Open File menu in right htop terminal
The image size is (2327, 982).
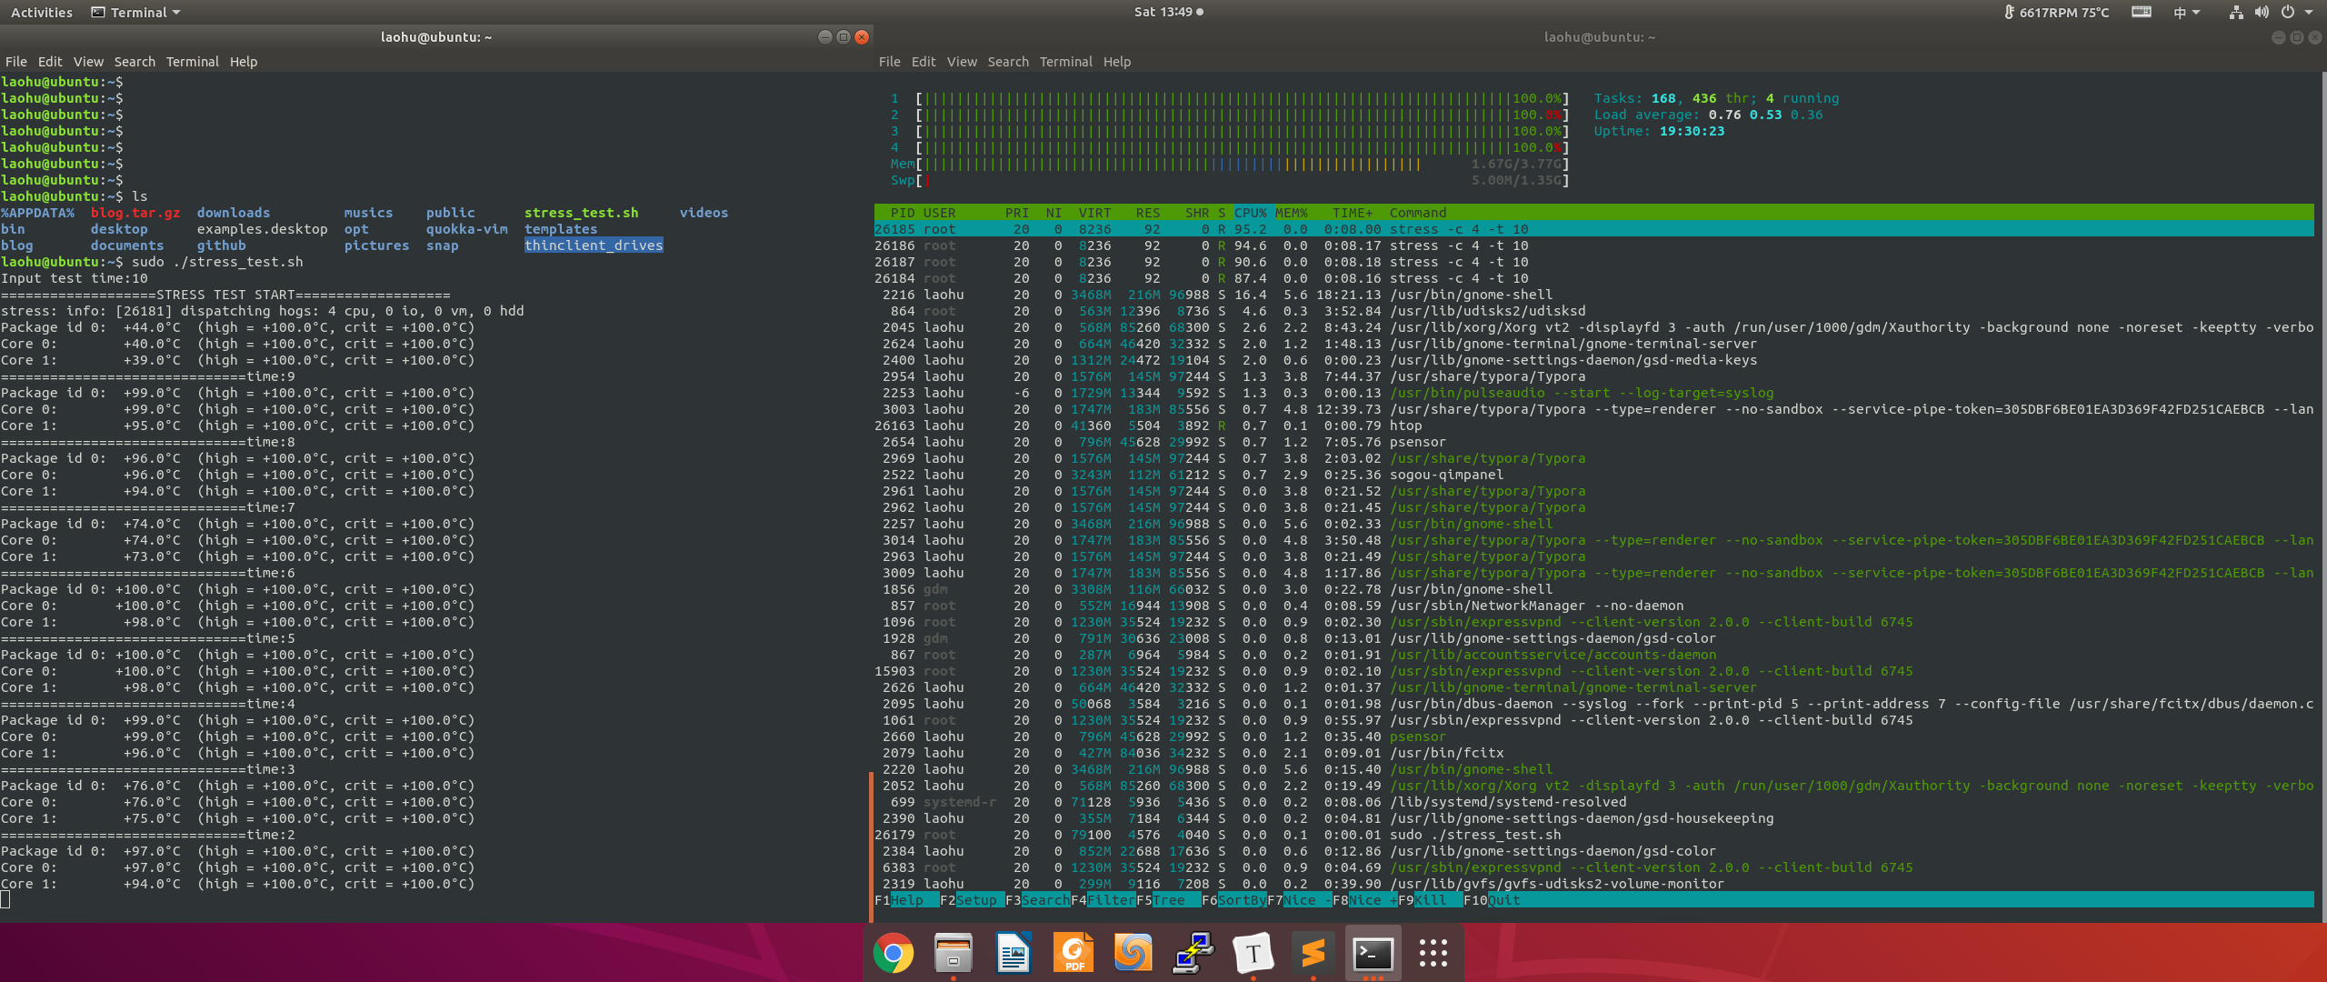coord(890,62)
